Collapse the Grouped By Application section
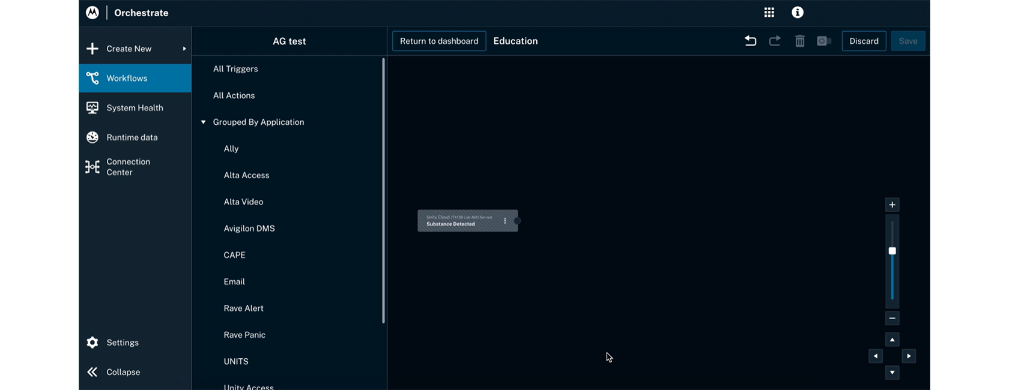1009x390 pixels. tap(204, 122)
